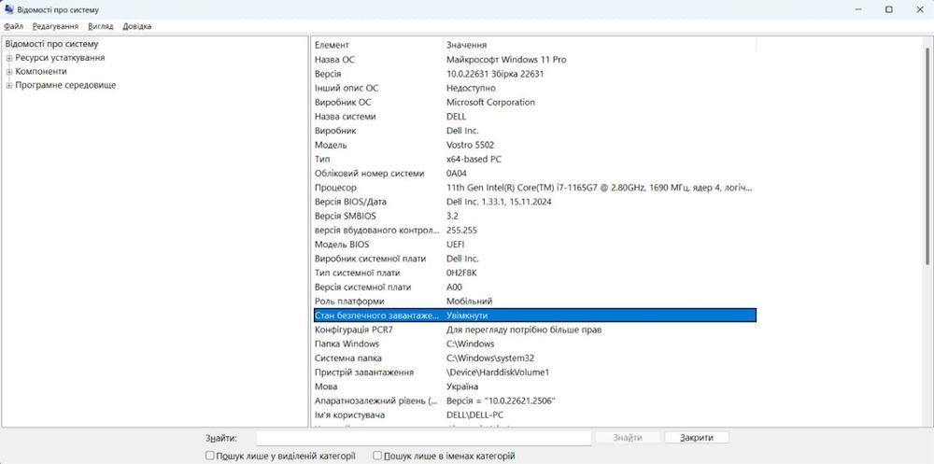Click the Закрити button
This screenshot has width=934, height=464.
pos(697,438)
